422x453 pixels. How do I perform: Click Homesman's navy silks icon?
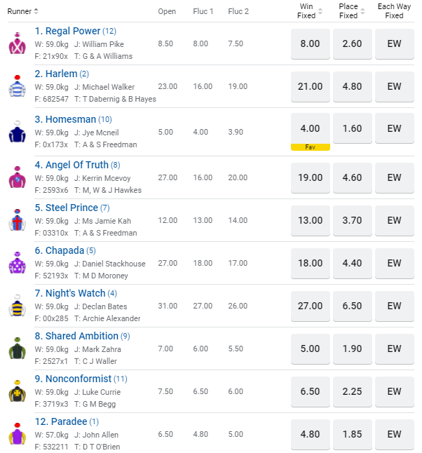(x=18, y=133)
